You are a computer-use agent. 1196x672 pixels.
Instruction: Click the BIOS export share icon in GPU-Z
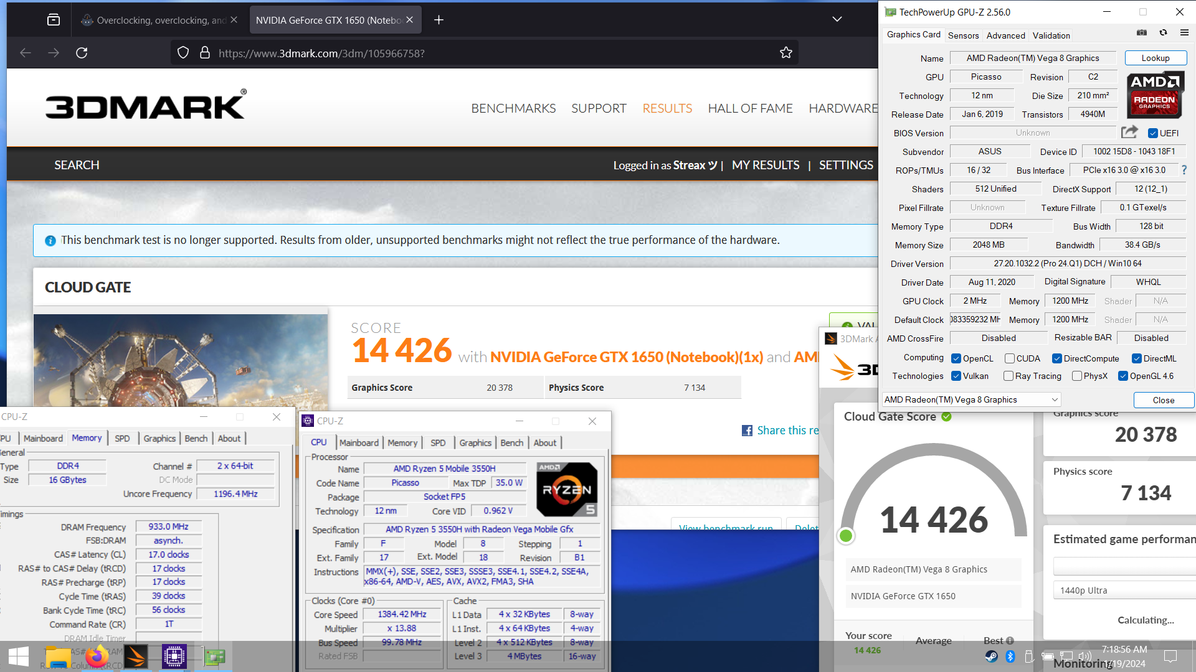tap(1129, 132)
